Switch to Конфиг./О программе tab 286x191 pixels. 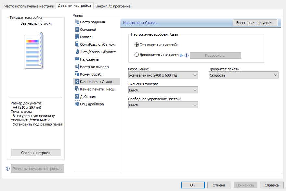click(x=112, y=6)
